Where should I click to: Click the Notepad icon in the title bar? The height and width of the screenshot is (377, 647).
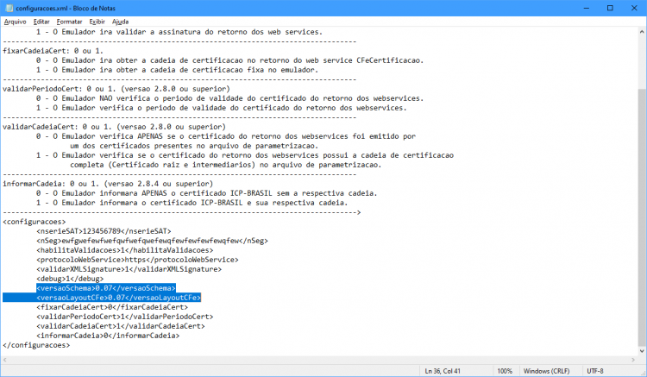coord(9,9)
